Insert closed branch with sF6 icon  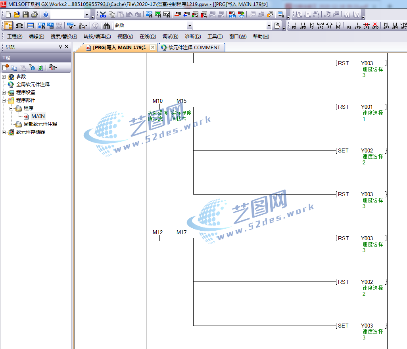[x=321, y=25]
